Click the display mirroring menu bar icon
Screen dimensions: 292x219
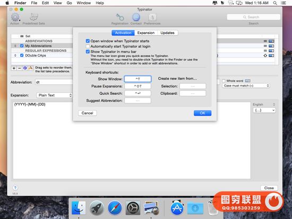239,3
